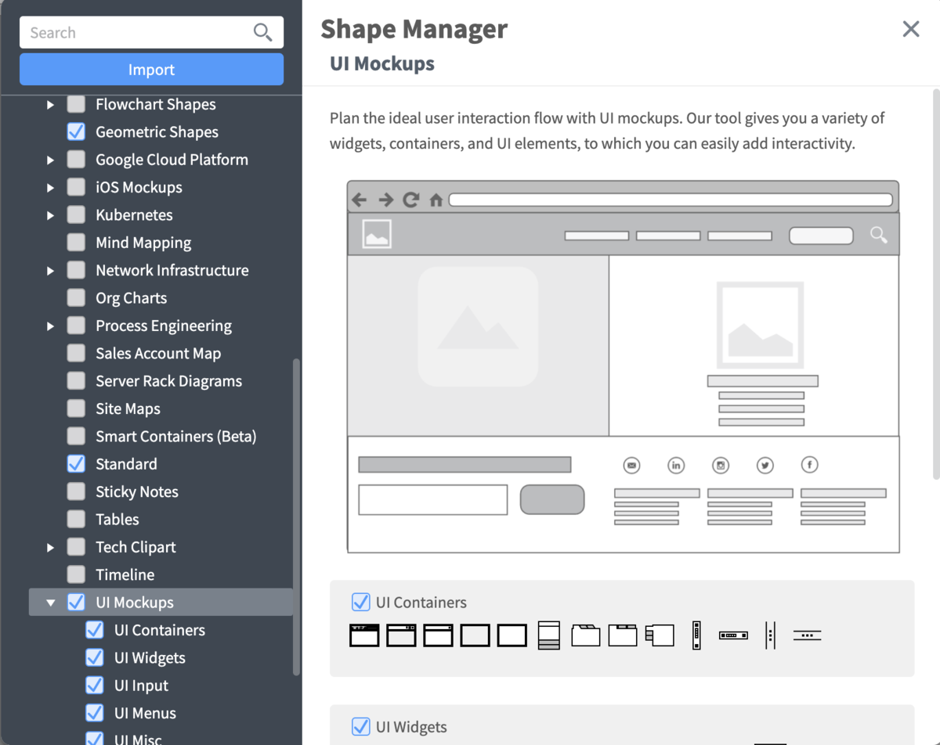Screen dimensions: 940x745
Task: Select the horizontal button bar shape
Action: point(733,635)
